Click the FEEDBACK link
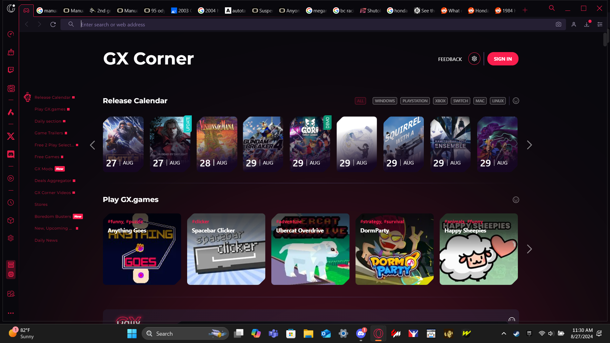The height and width of the screenshot is (343, 610). [x=450, y=59]
